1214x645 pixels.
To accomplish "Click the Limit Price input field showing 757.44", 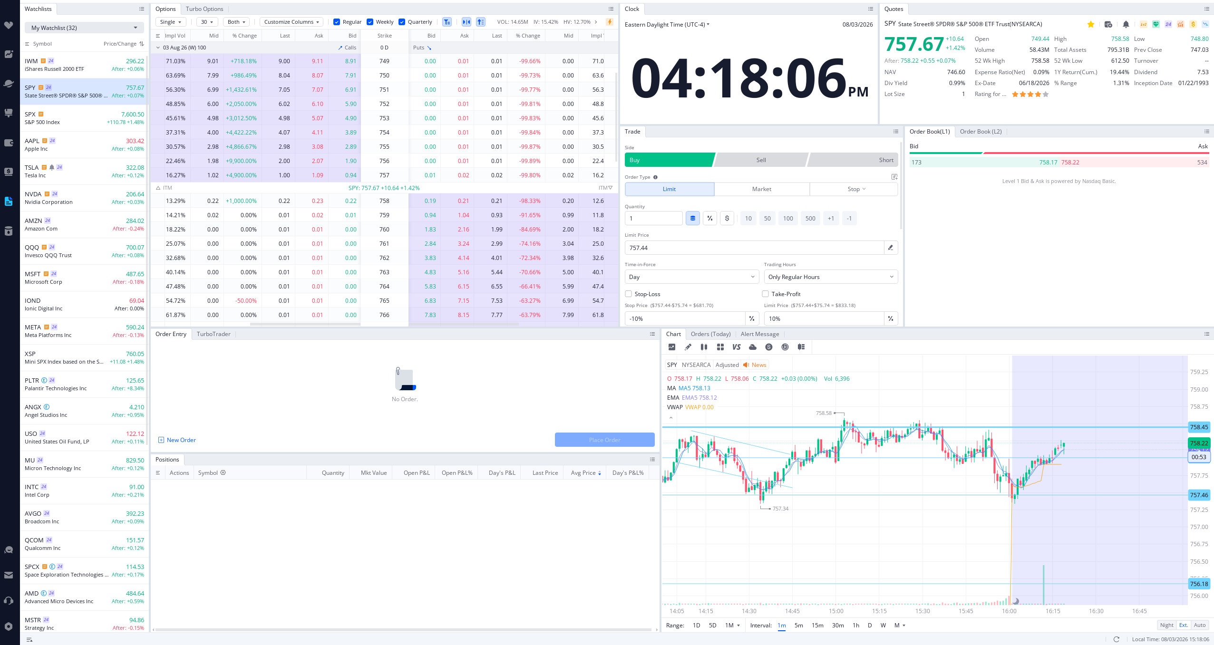I will pos(754,248).
